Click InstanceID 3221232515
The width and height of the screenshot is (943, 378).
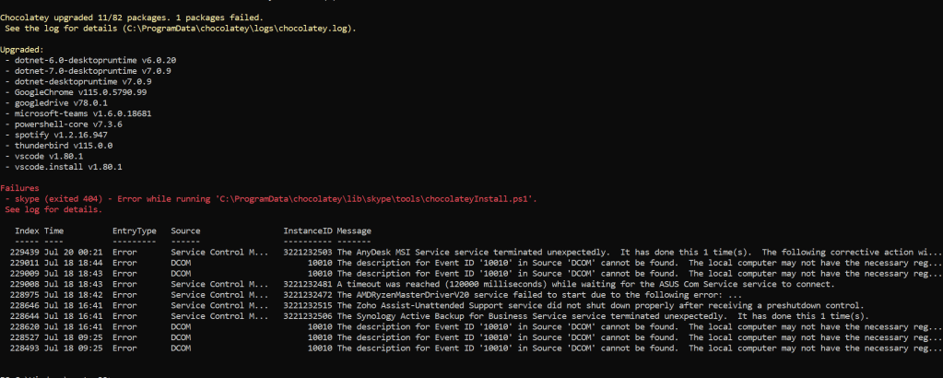pos(308,306)
